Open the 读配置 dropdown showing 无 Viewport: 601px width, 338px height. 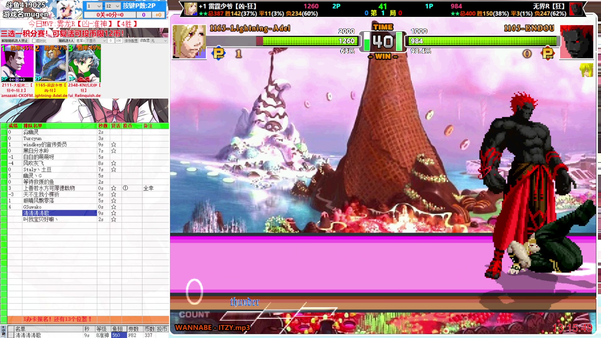[x=159, y=41]
